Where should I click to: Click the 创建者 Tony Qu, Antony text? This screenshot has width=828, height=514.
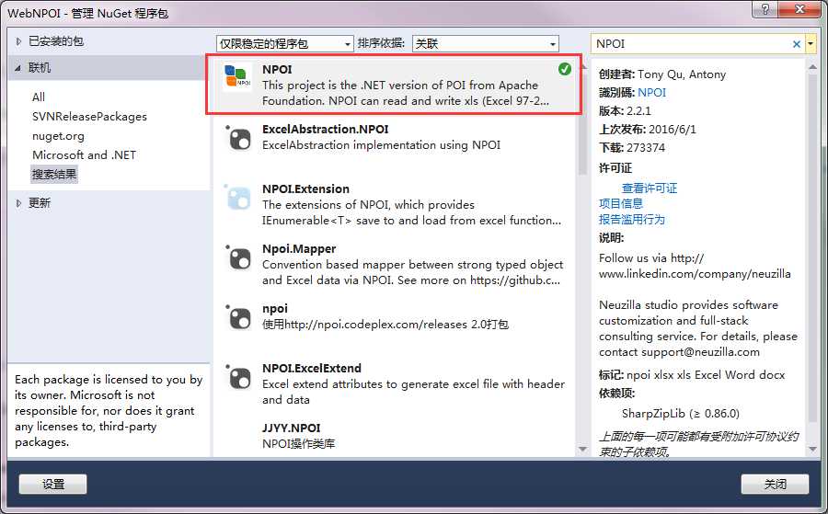(x=662, y=74)
